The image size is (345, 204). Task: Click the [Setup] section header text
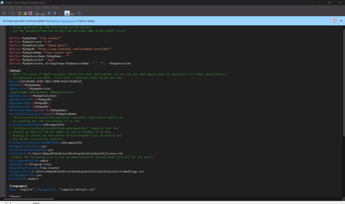15,70
